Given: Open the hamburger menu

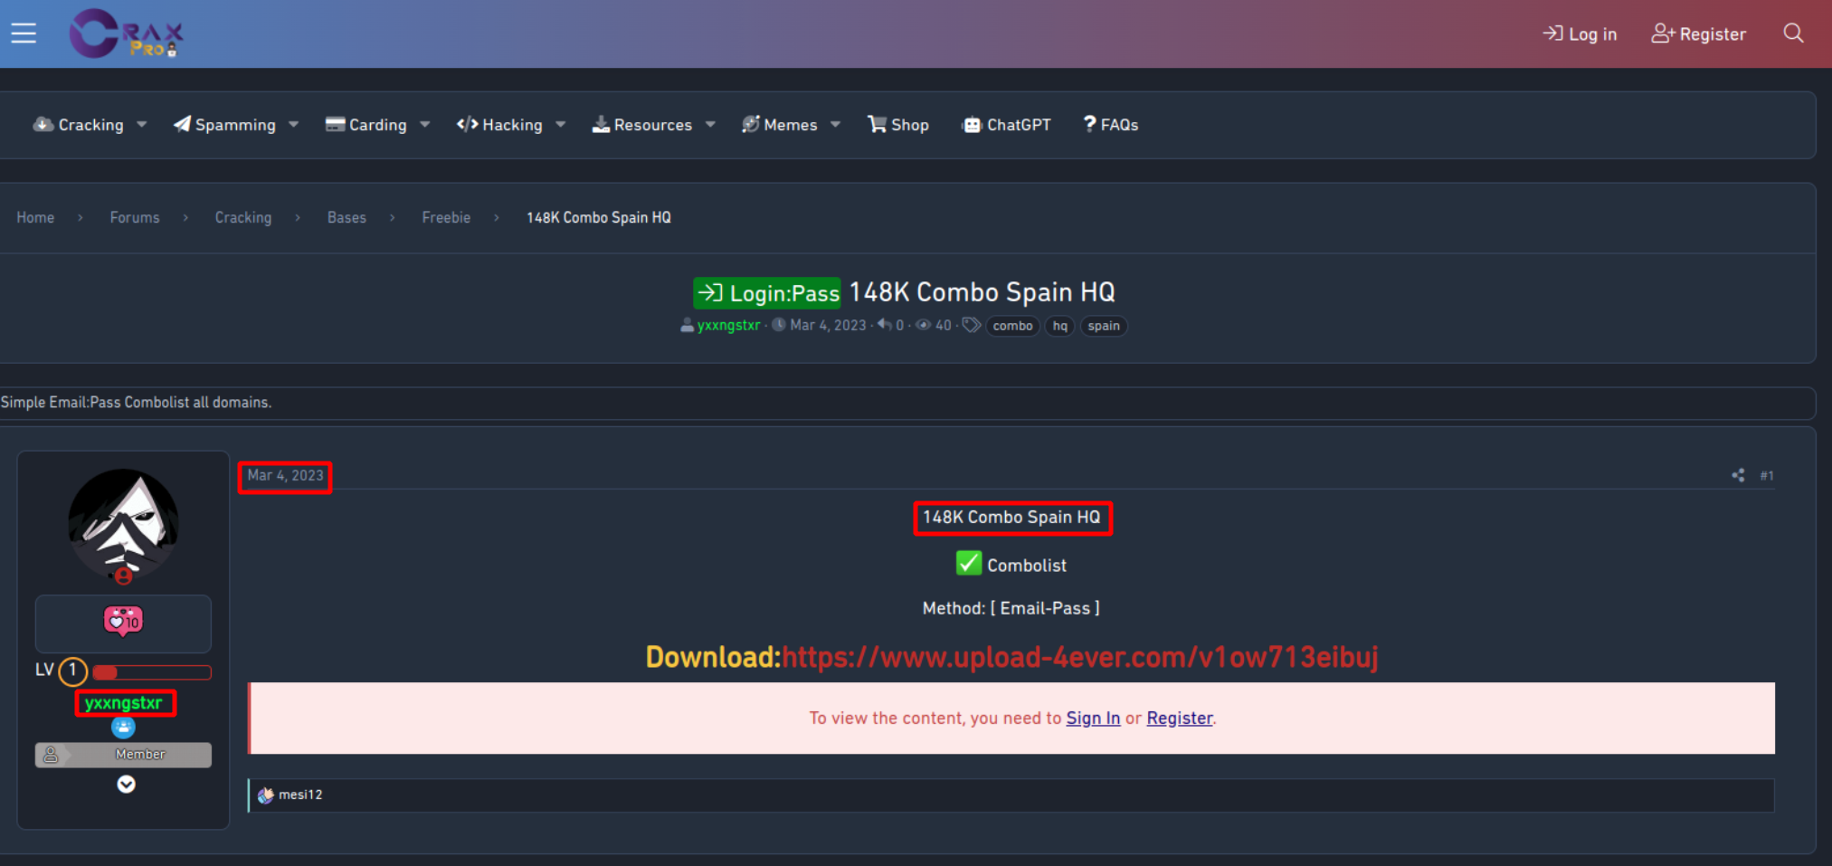Looking at the screenshot, I should (x=24, y=33).
